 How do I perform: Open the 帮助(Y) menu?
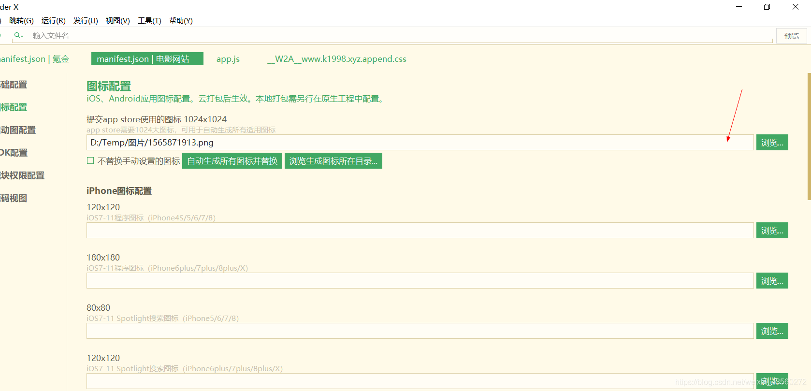point(181,21)
